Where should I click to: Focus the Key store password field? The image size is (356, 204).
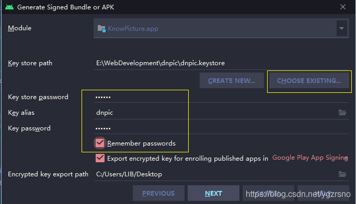pos(221,97)
